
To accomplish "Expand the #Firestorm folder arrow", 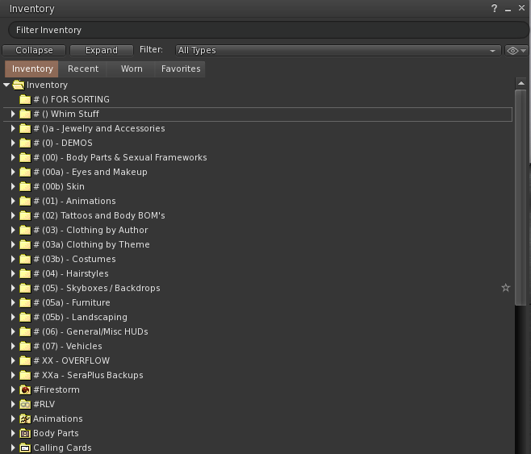I will point(13,389).
